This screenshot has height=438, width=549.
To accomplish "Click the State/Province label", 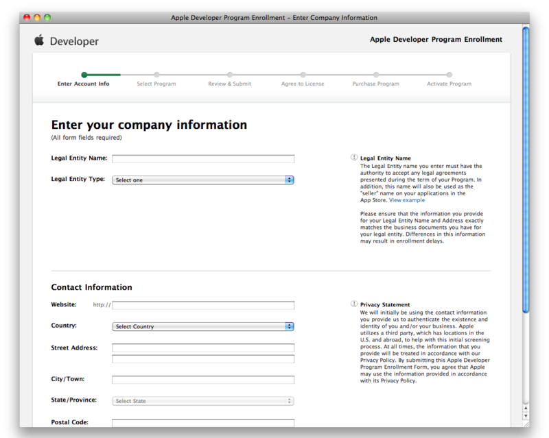I will (x=74, y=400).
